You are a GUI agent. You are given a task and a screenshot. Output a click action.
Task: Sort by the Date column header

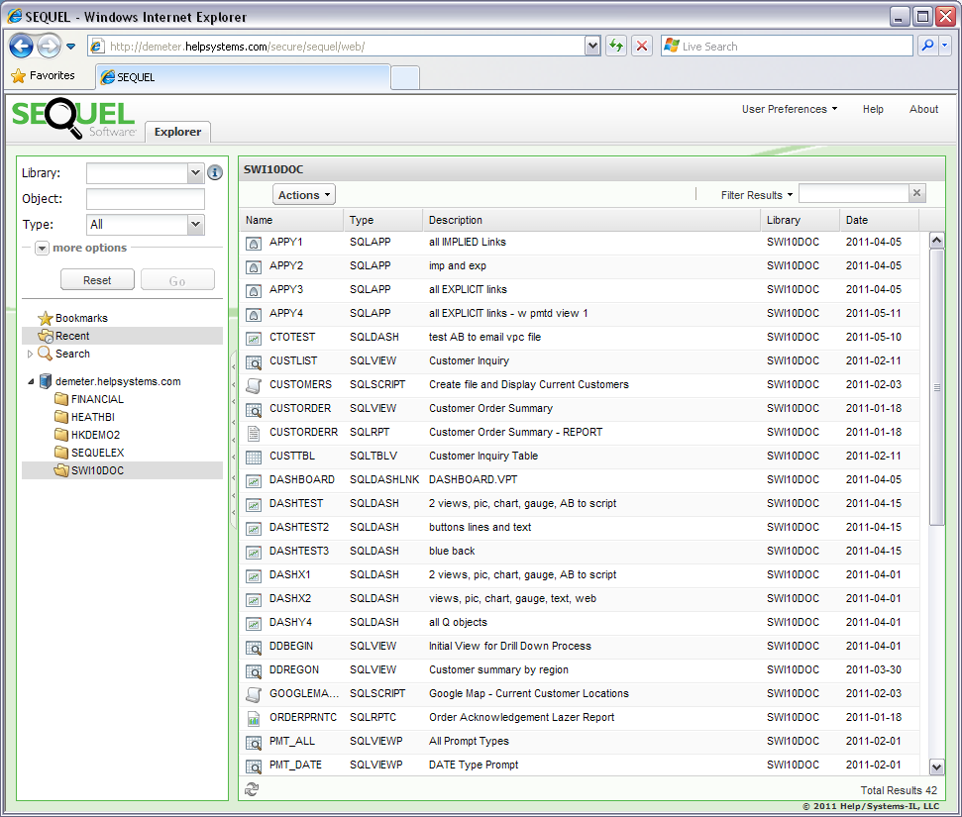pos(879,220)
